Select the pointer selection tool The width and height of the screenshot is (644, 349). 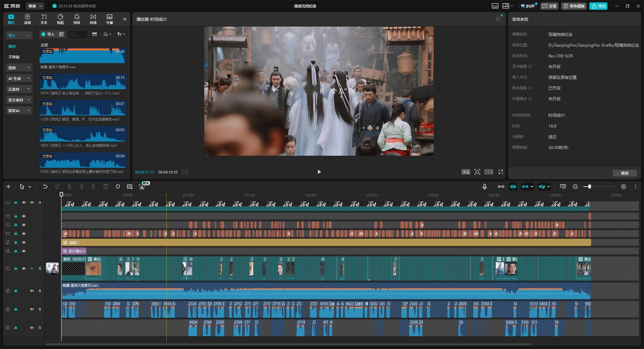22,187
